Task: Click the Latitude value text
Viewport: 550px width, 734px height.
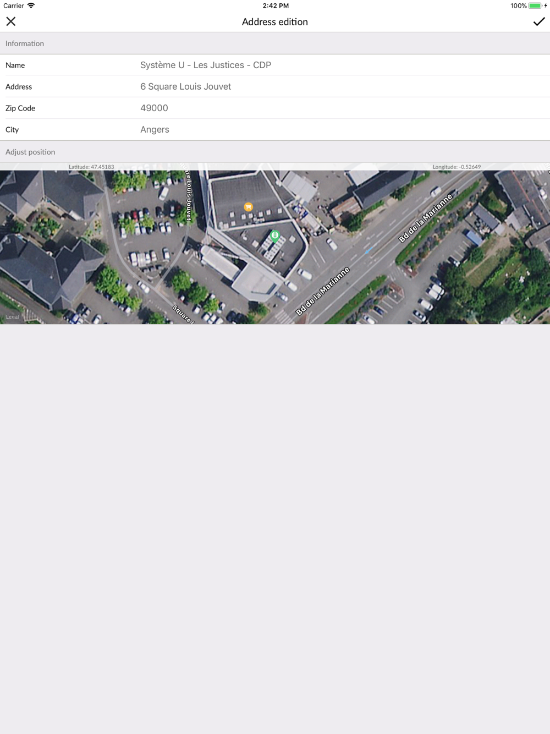Action: (x=91, y=167)
